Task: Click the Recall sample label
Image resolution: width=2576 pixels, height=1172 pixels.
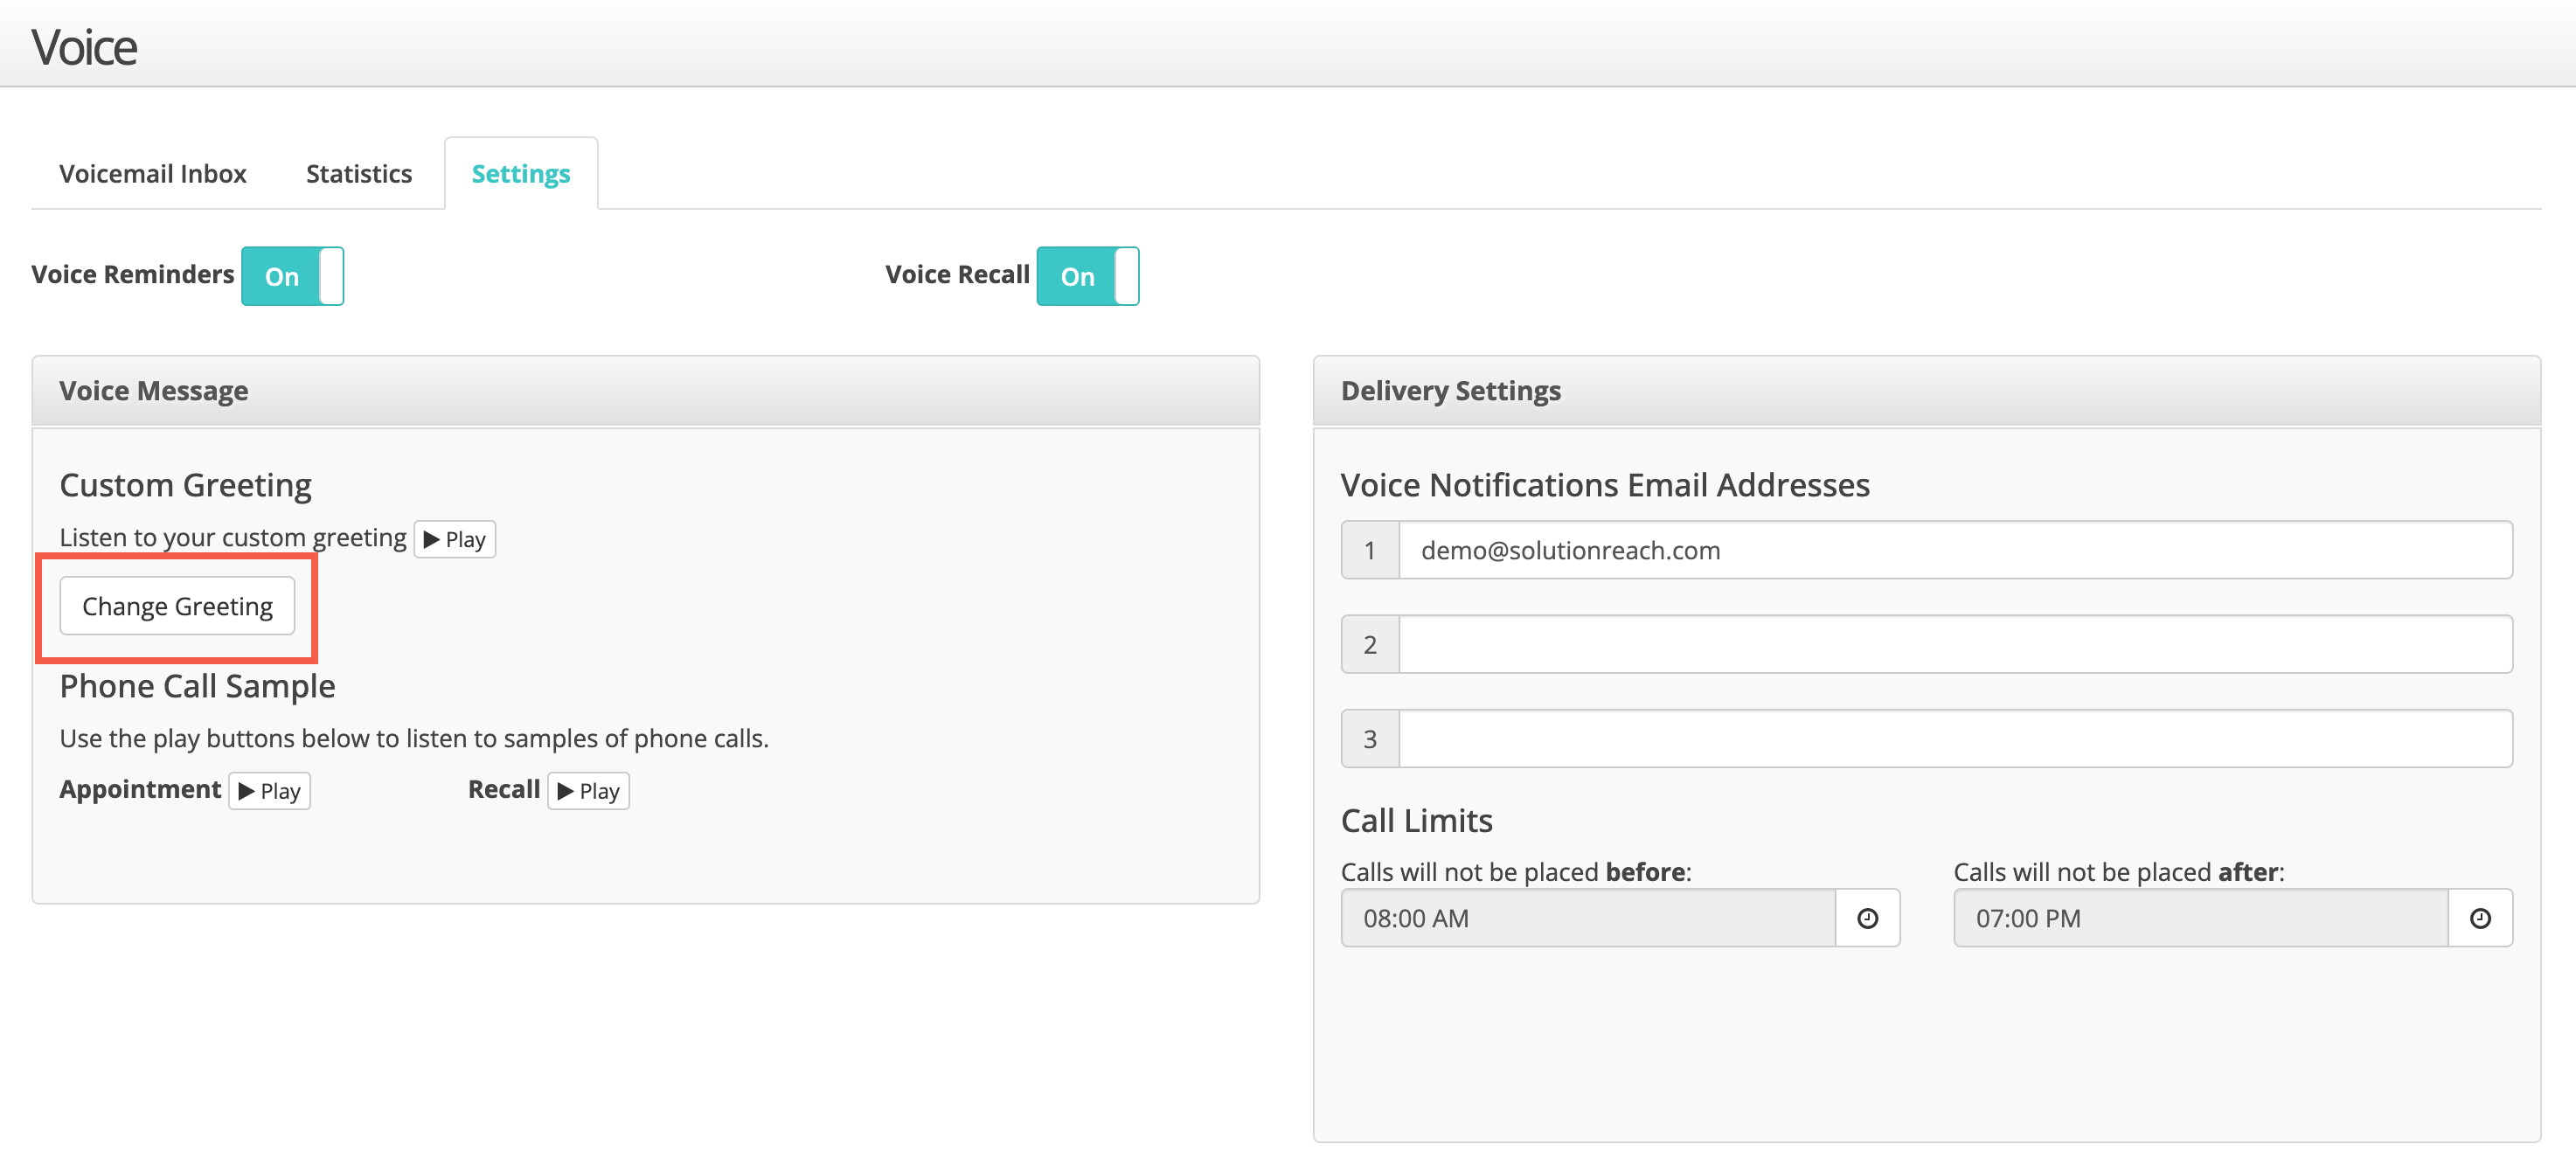Action: coord(504,790)
